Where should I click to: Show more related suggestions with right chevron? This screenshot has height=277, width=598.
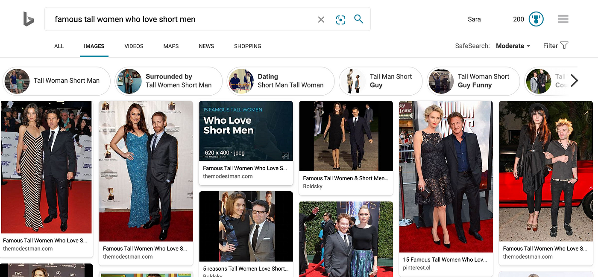pos(575,80)
